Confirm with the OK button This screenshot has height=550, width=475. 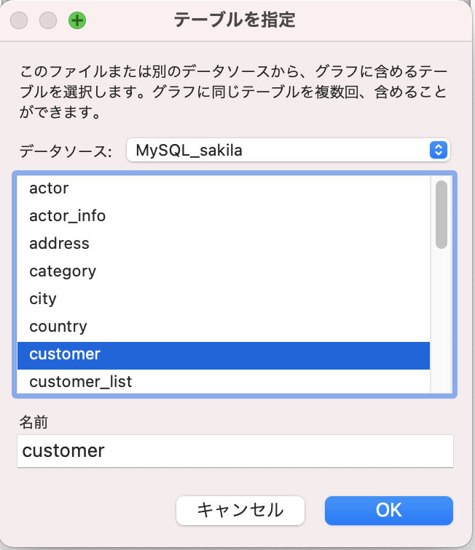click(388, 510)
